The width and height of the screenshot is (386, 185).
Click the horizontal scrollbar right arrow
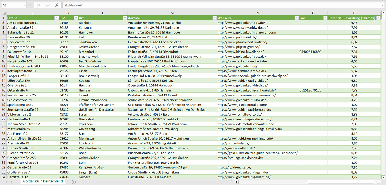(379, 182)
